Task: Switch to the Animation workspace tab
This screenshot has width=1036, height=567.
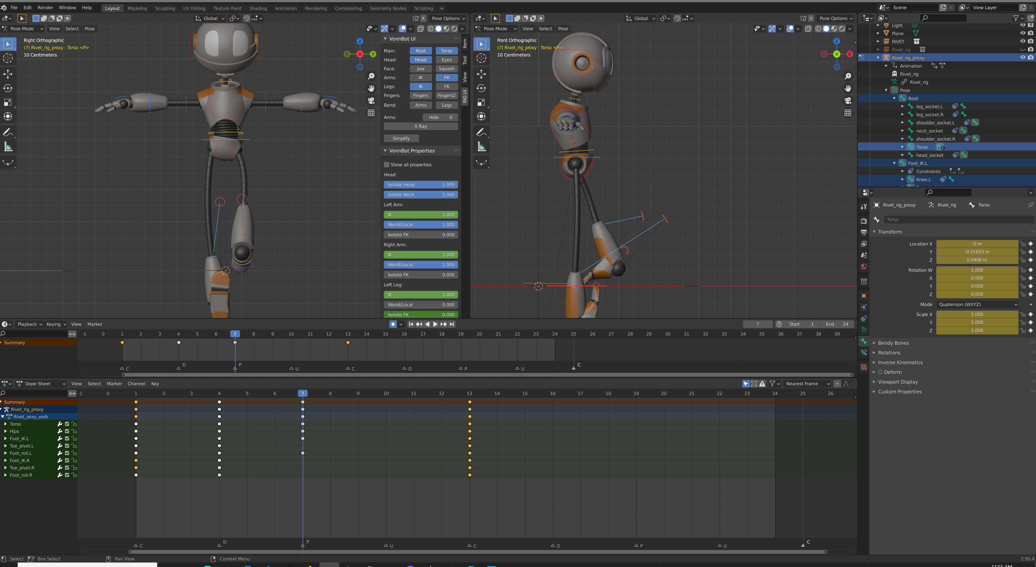Action: 286,8
